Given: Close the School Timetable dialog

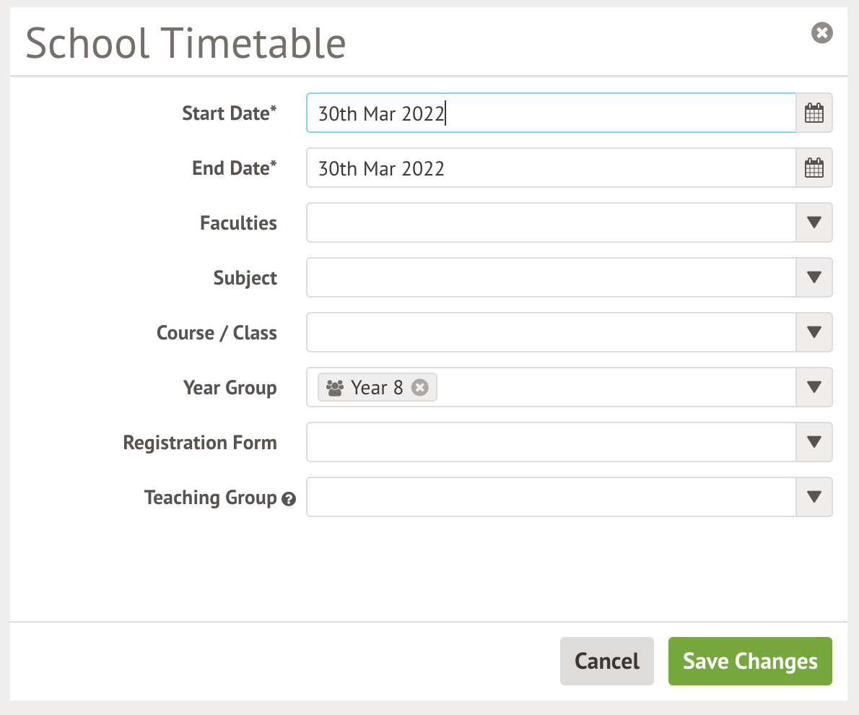Looking at the screenshot, I should (x=821, y=32).
